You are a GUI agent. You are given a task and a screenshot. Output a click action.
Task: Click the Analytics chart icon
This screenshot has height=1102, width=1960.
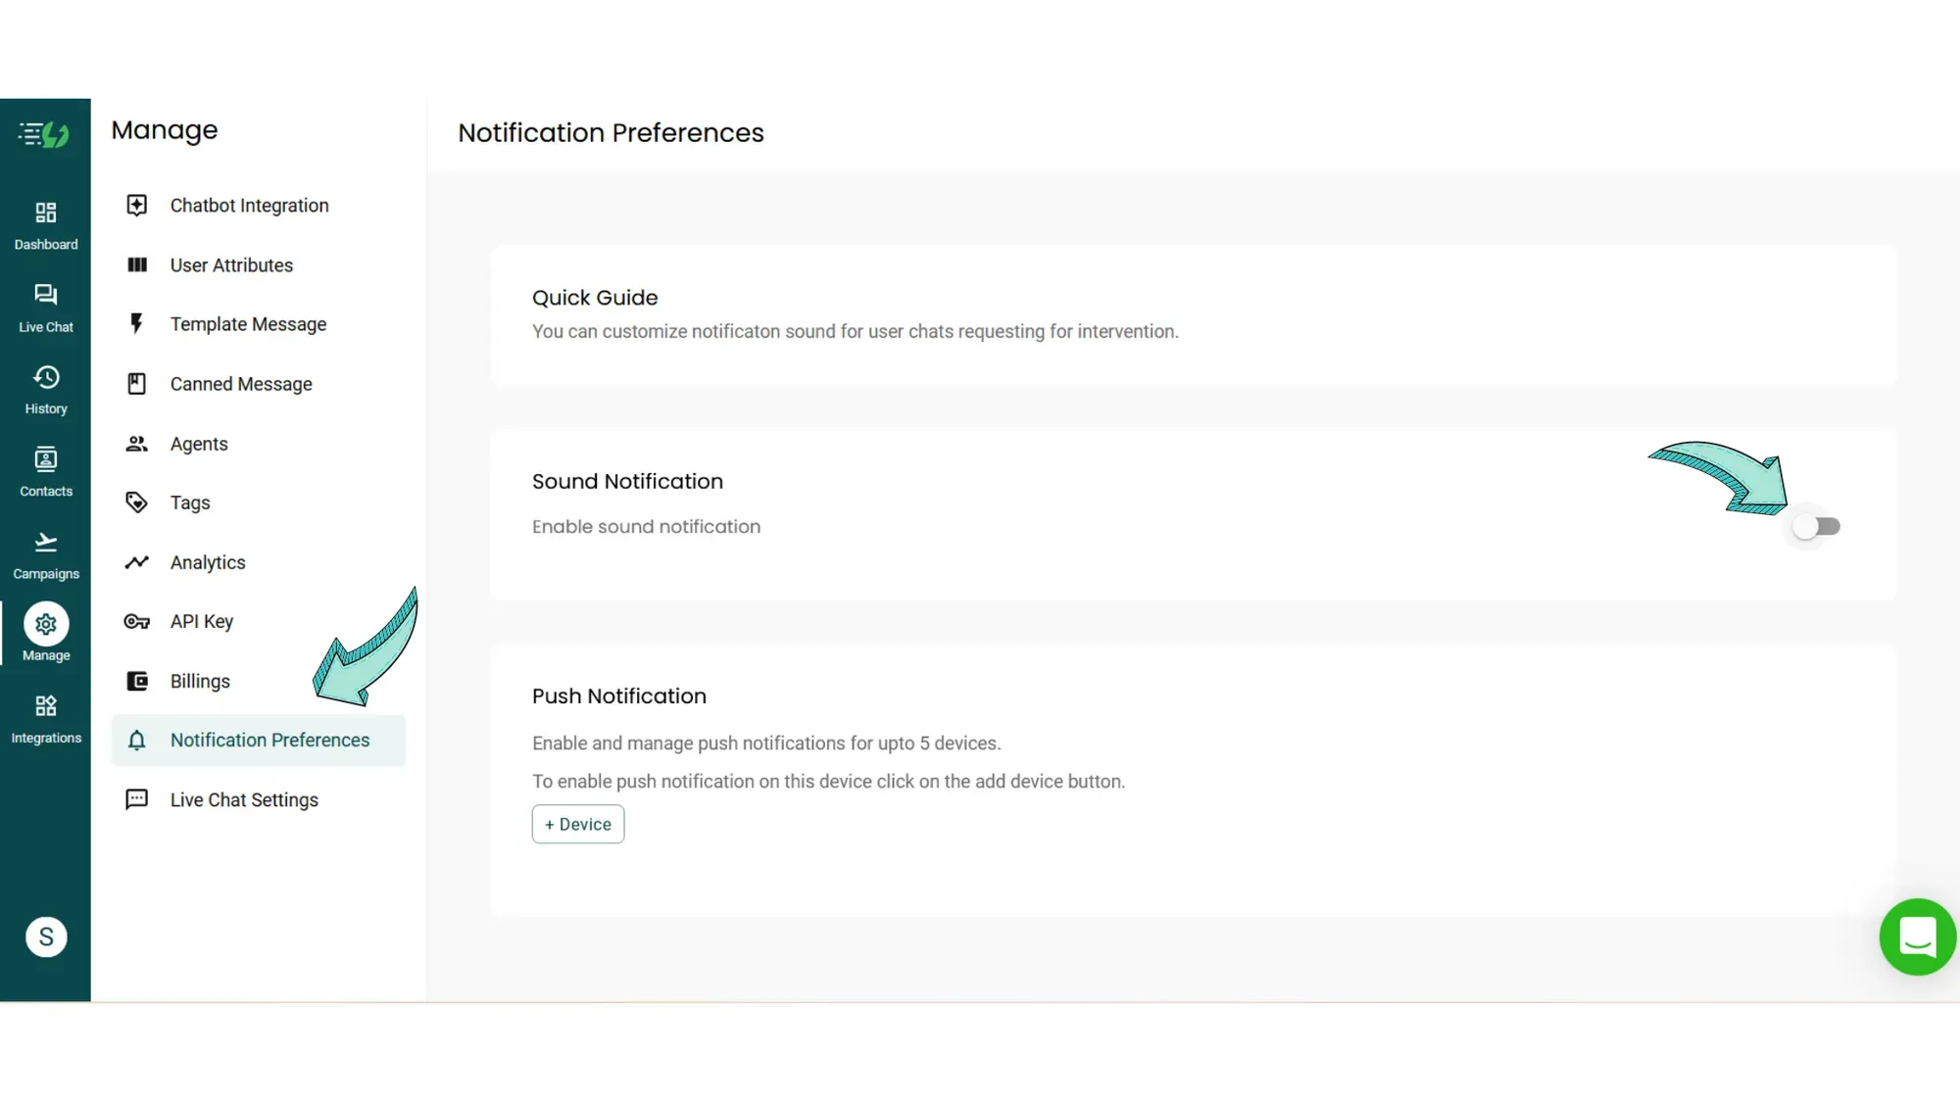tap(137, 562)
